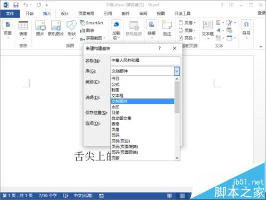Open help in the 新建构建基块 dialog
This screenshot has width=266, height=200.
[x=160, y=48]
